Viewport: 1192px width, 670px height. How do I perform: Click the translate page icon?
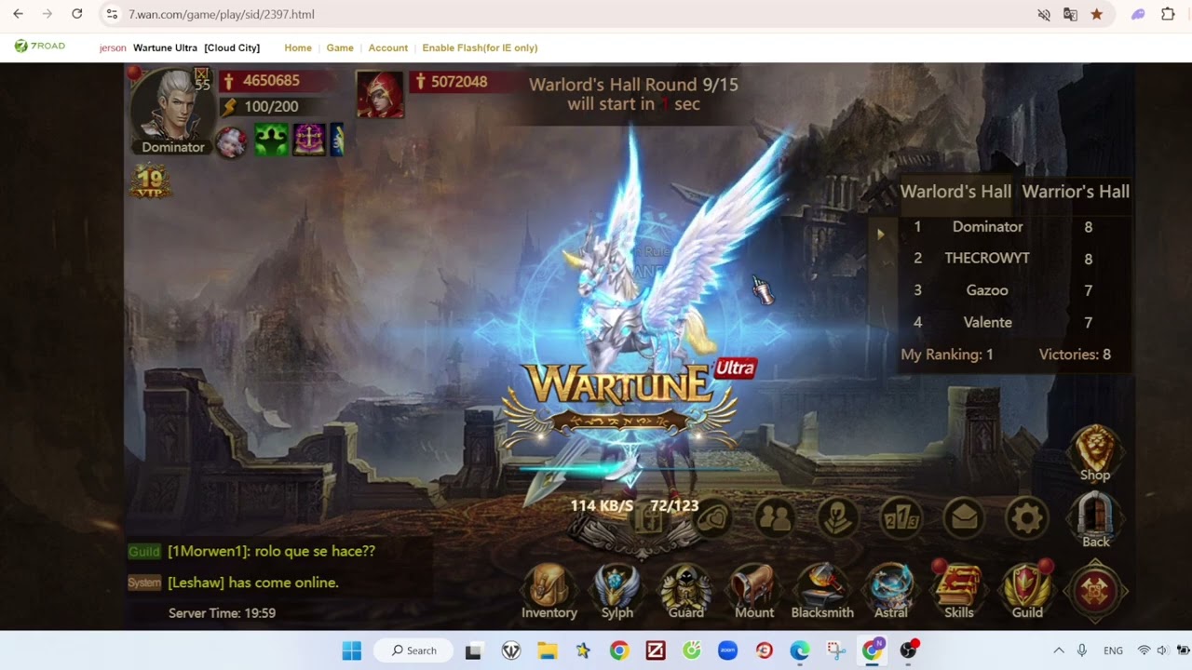click(1070, 14)
